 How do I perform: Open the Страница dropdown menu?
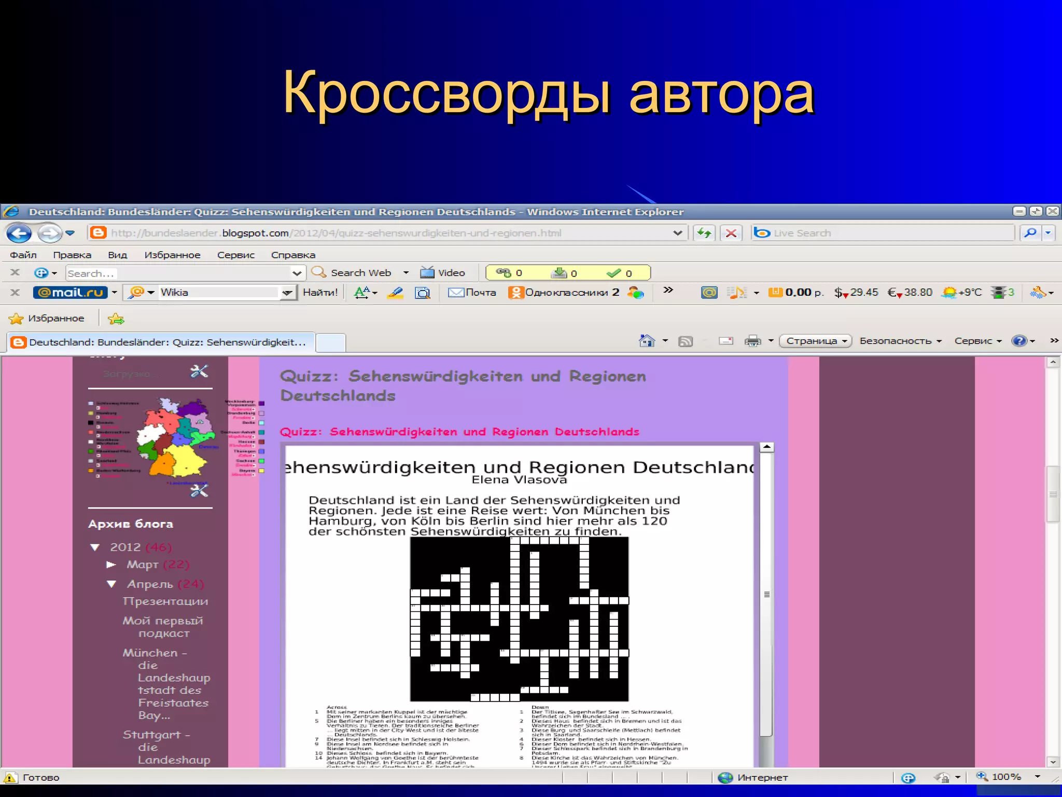tap(815, 341)
